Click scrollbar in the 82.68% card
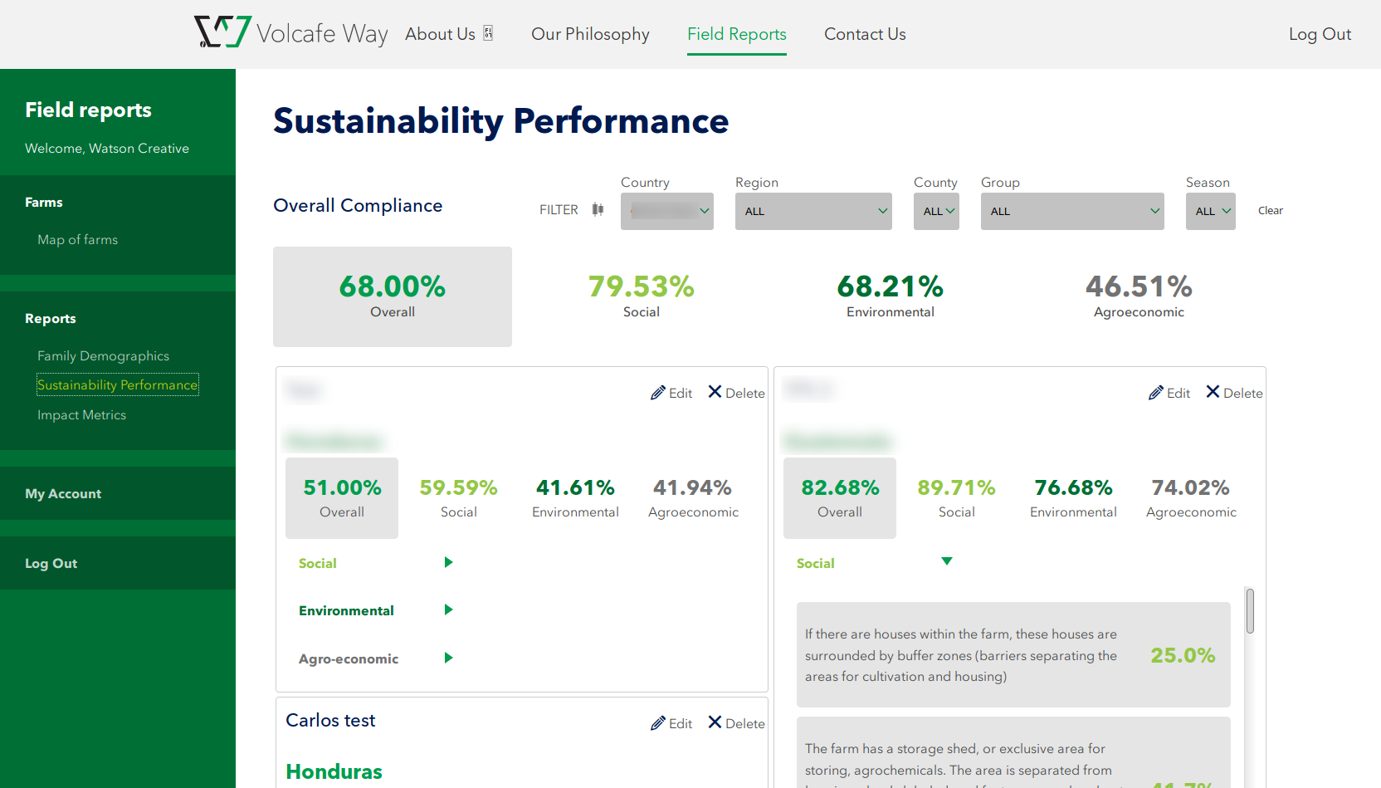The height and width of the screenshot is (788, 1381). pyautogui.click(x=1249, y=611)
